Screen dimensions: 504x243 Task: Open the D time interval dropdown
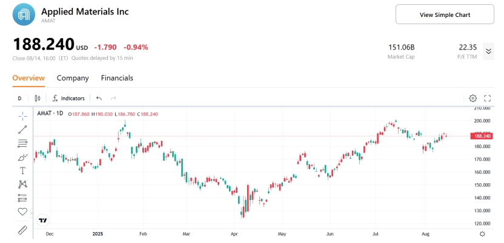(19, 98)
